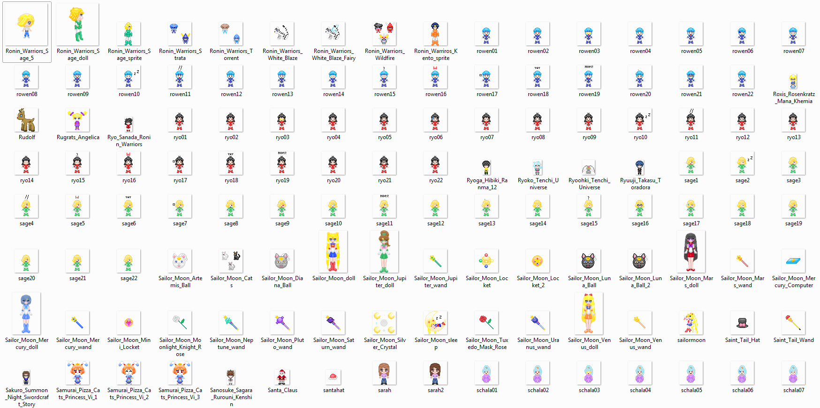This screenshot has width=820, height=408.
Task: Click the Rudolf reindeer icon
Action: pos(27,120)
